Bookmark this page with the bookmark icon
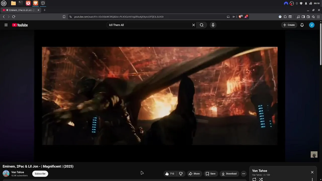322x181 pixels. 64,17
